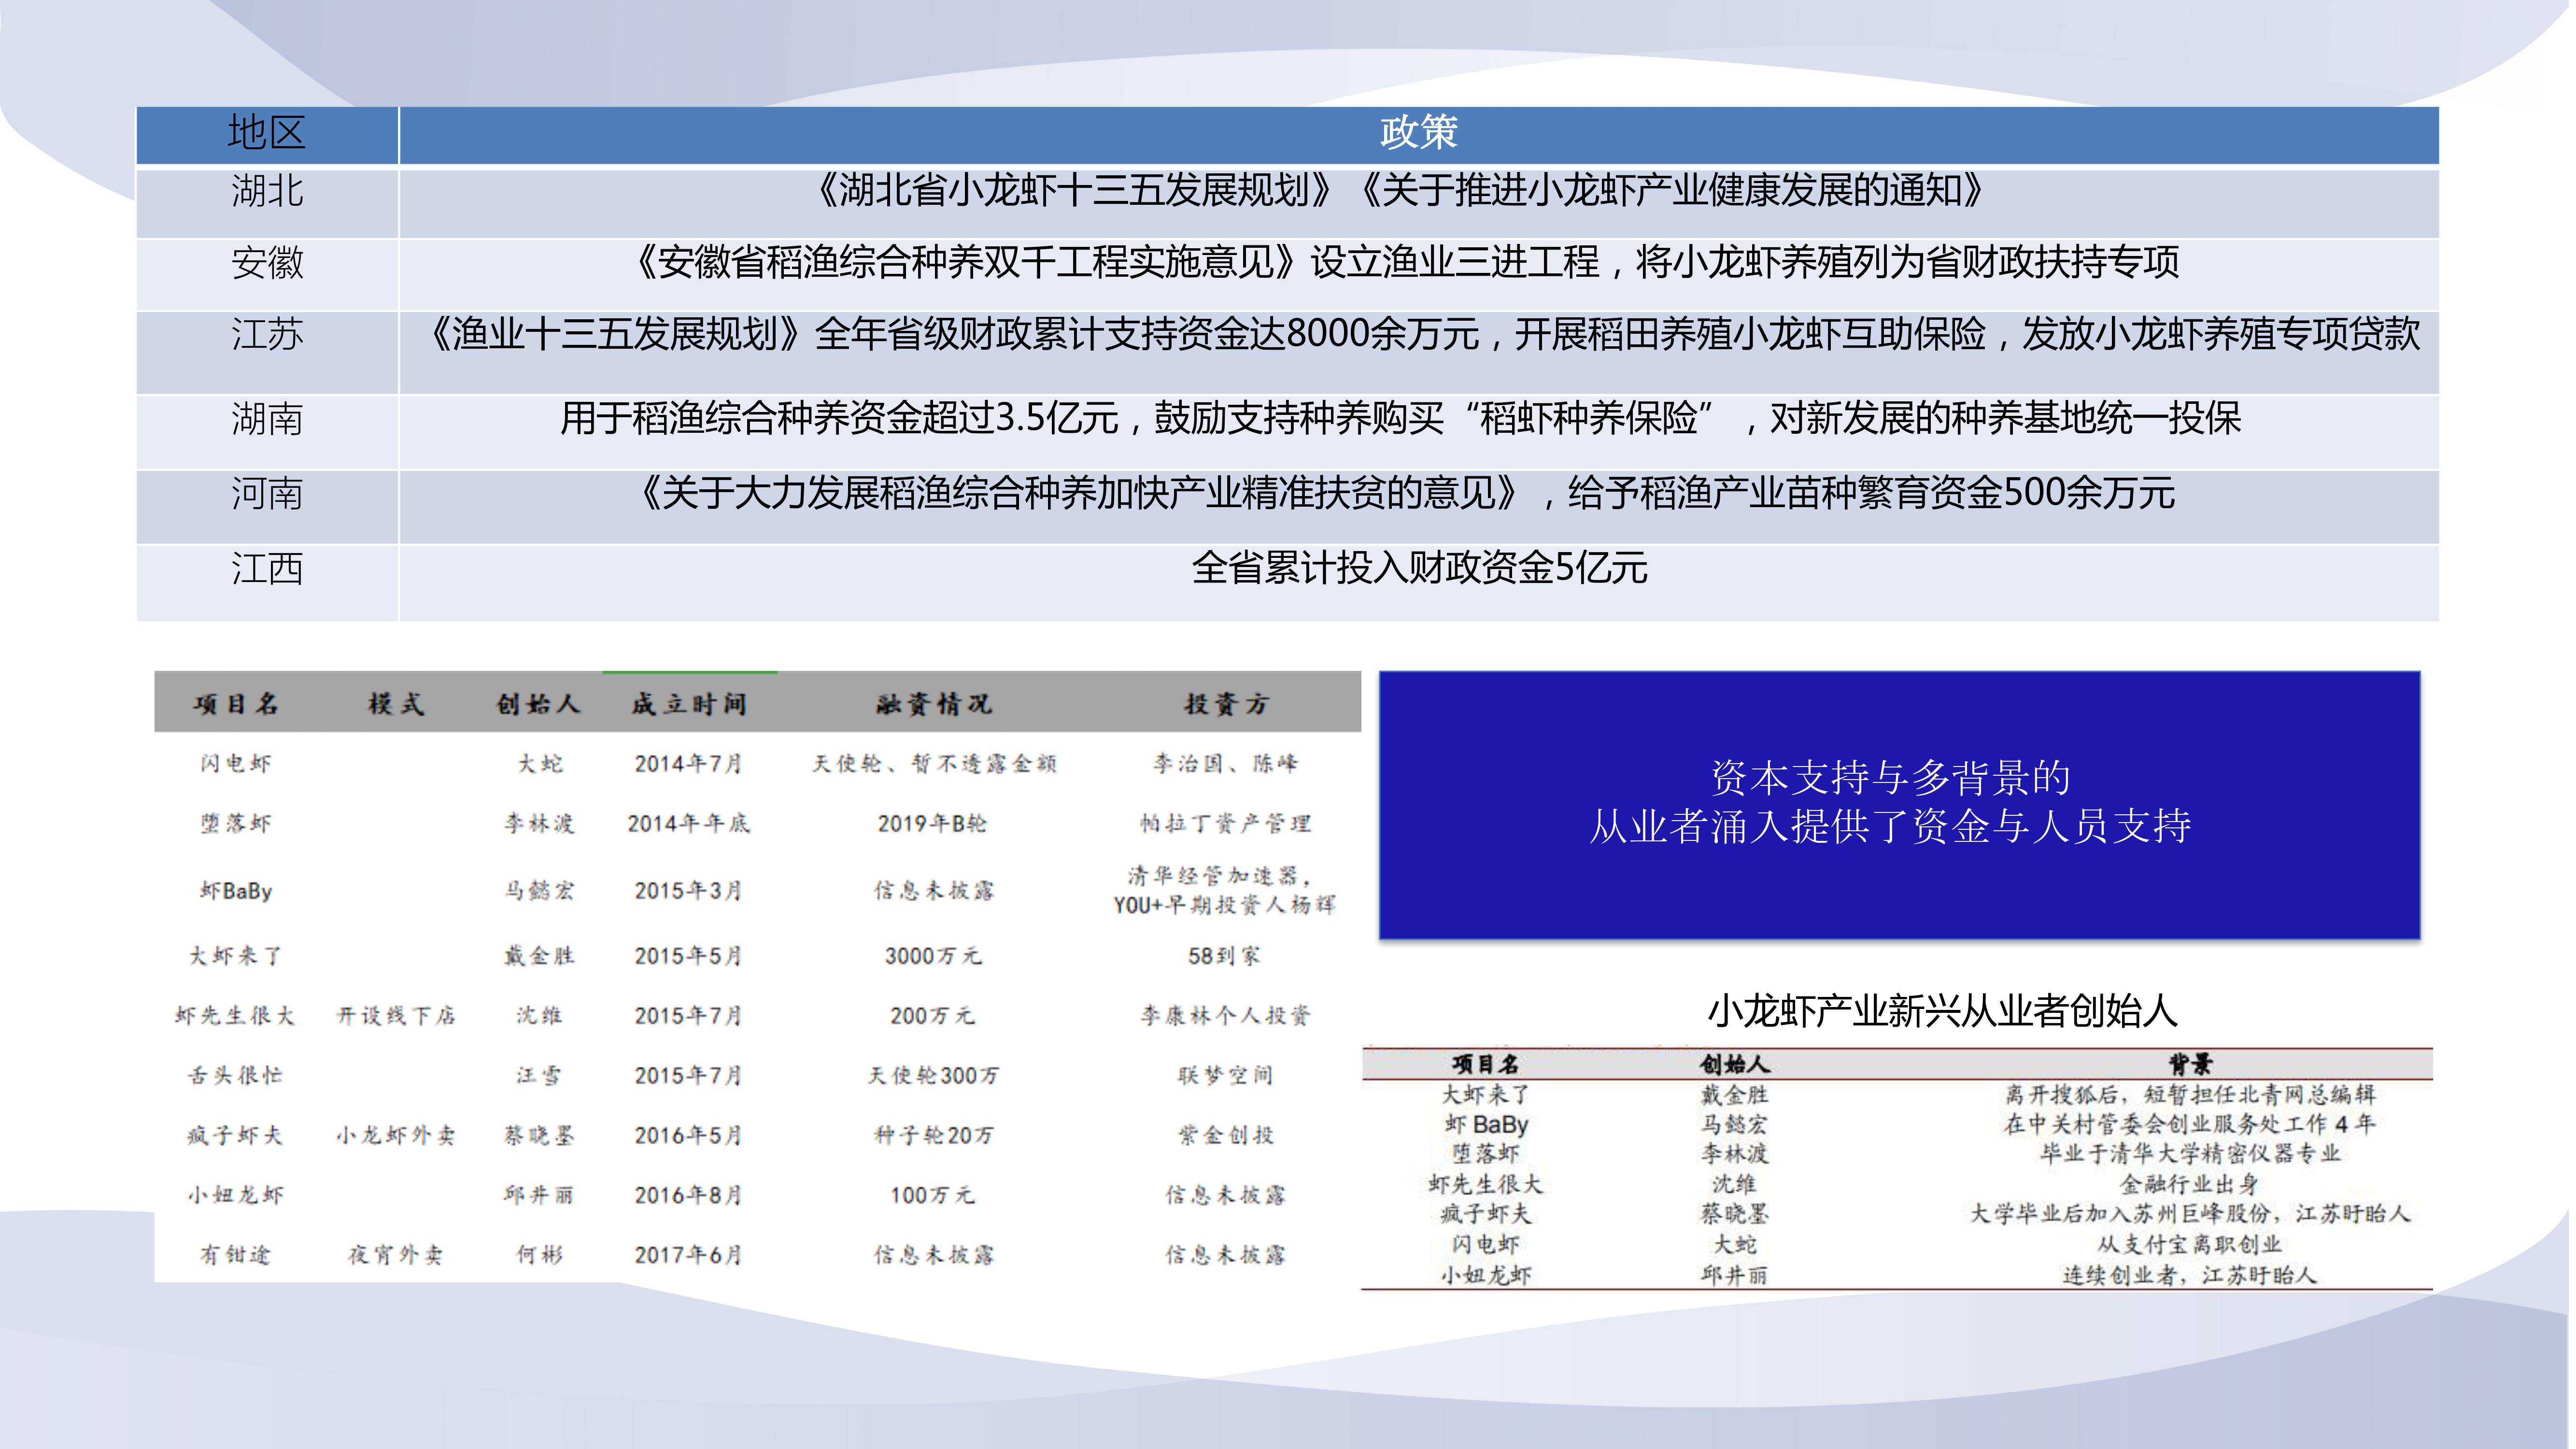Click the 背景 header in founders table

[2189, 1064]
